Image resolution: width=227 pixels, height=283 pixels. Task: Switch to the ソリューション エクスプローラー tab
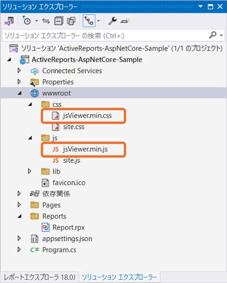pos(120,277)
